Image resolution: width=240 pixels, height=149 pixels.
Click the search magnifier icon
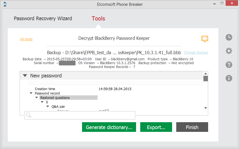pos(29,115)
